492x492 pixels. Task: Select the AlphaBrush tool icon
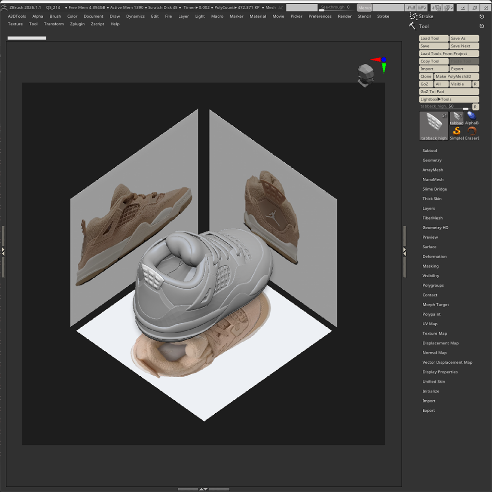click(471, 118)
